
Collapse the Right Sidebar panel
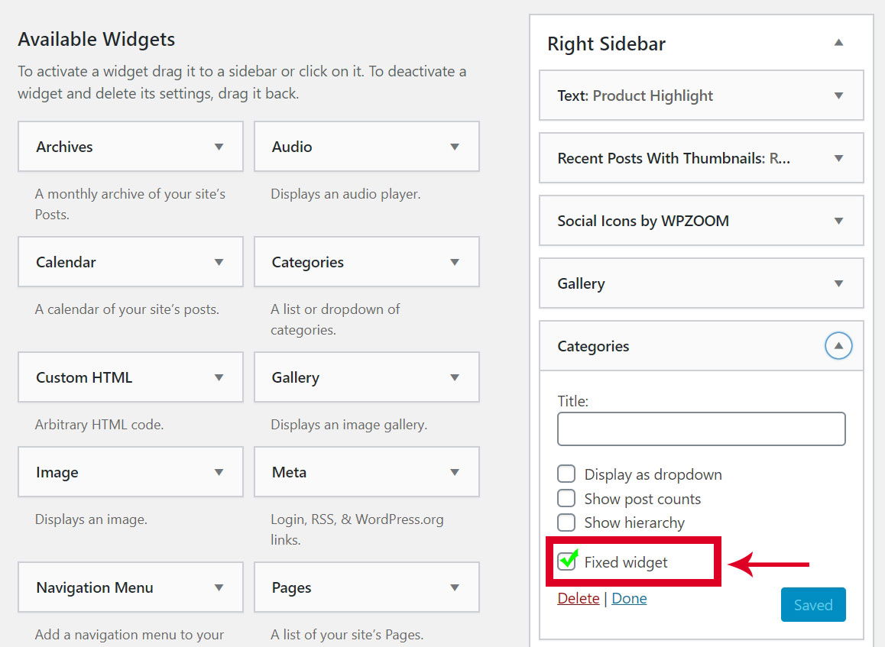pos(839,44)
